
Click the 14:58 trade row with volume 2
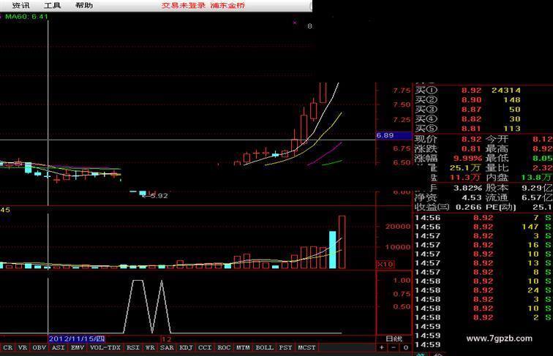click(484, 317)
